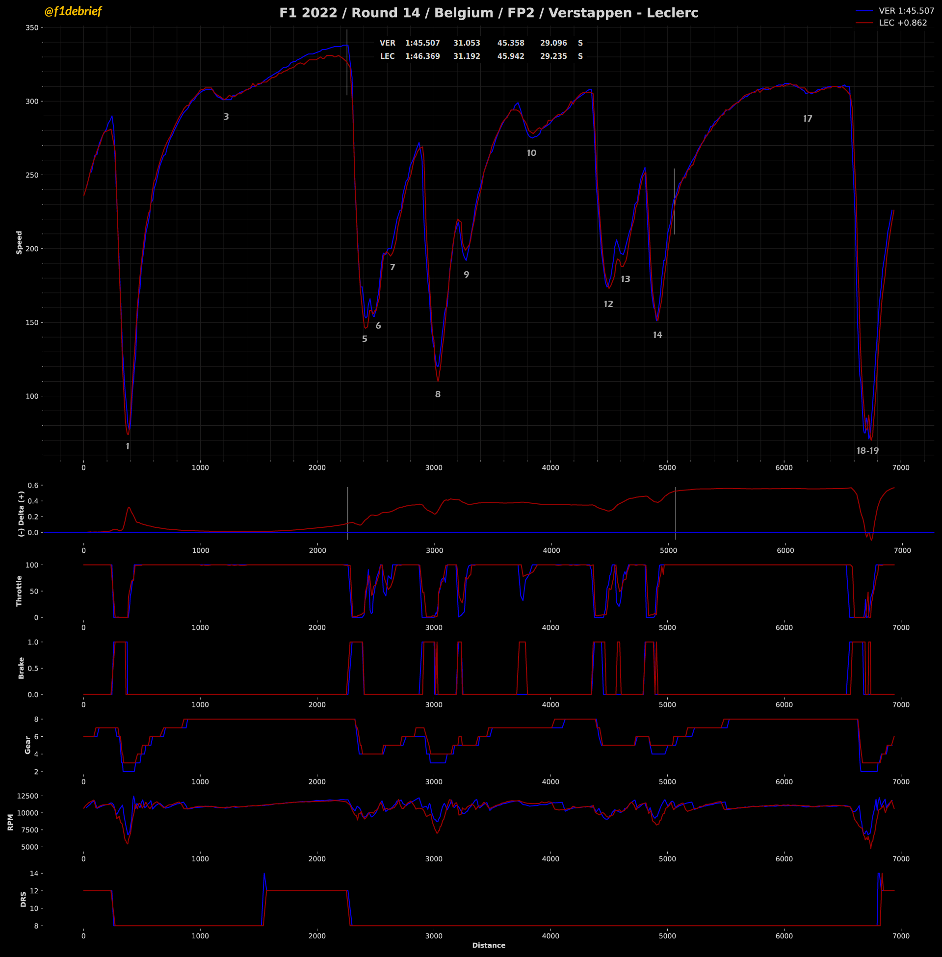The image size is (942, 957).
Task: Click the 18-19 corner label
Action: click(867, 451)
